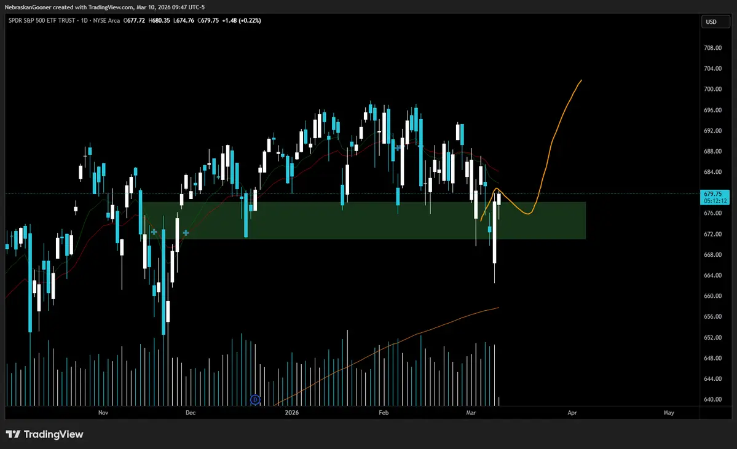
Task: Click the low value L674.76
Action: 184,21
